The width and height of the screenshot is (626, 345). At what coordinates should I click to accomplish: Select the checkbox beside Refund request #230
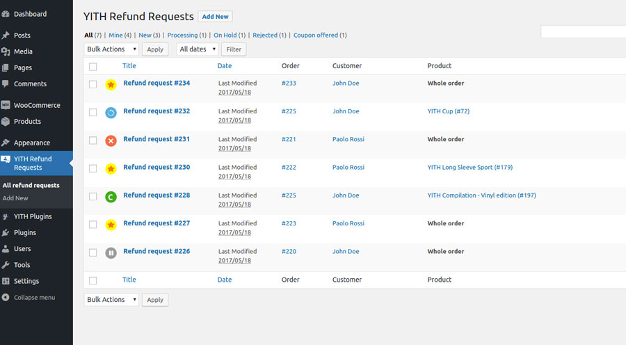pyautogui.click(x=93, y=168)
